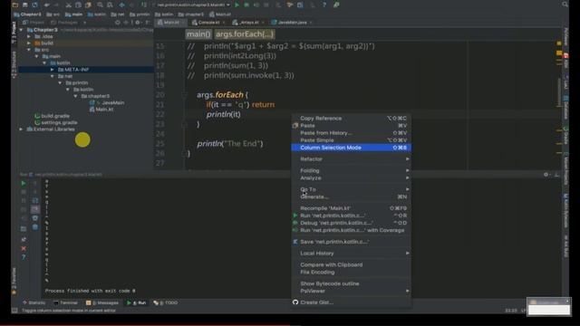This screenshot has width=580, height=326.
Task: Click the Open folder icon in main toolbar
Action: (x=14, y=5)
